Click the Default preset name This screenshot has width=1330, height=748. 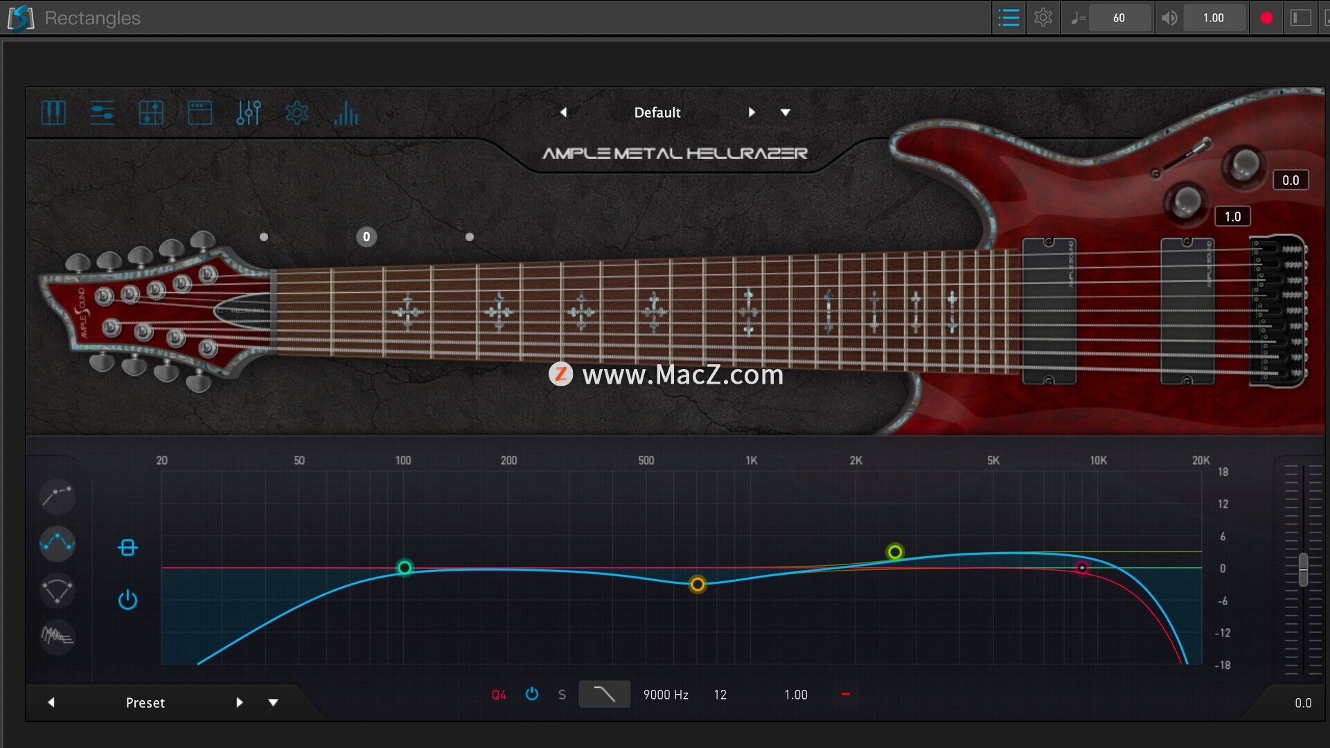(657, 112)
